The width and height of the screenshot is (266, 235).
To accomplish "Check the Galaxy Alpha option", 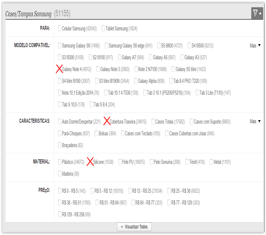I will (136, 81).
